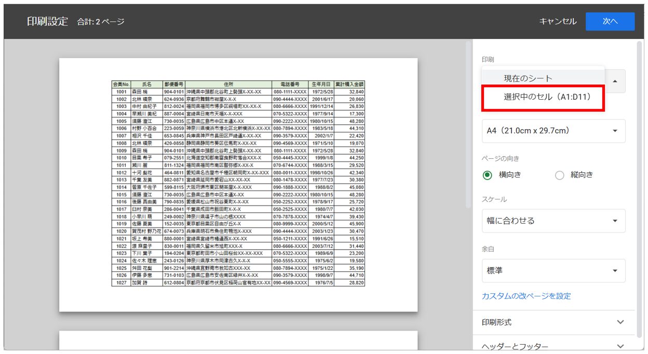Image resolution: width=648 pixels, height=354 pixels.
Task: Collapse the print range list using the up arrow
Action: [x=616, y=81]
